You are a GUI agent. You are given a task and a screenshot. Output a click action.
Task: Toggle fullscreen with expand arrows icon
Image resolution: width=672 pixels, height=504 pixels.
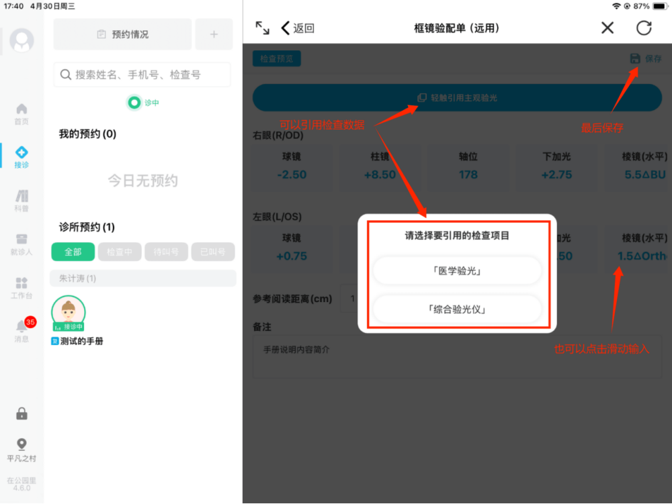262,28
